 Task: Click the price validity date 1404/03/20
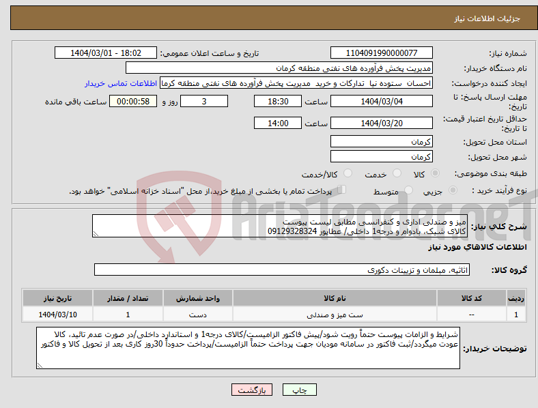click(x=382, y=123)
